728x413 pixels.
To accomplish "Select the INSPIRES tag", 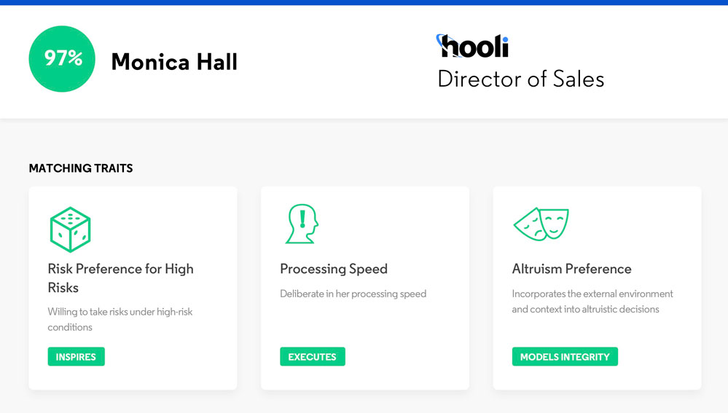I will (76, 356).
